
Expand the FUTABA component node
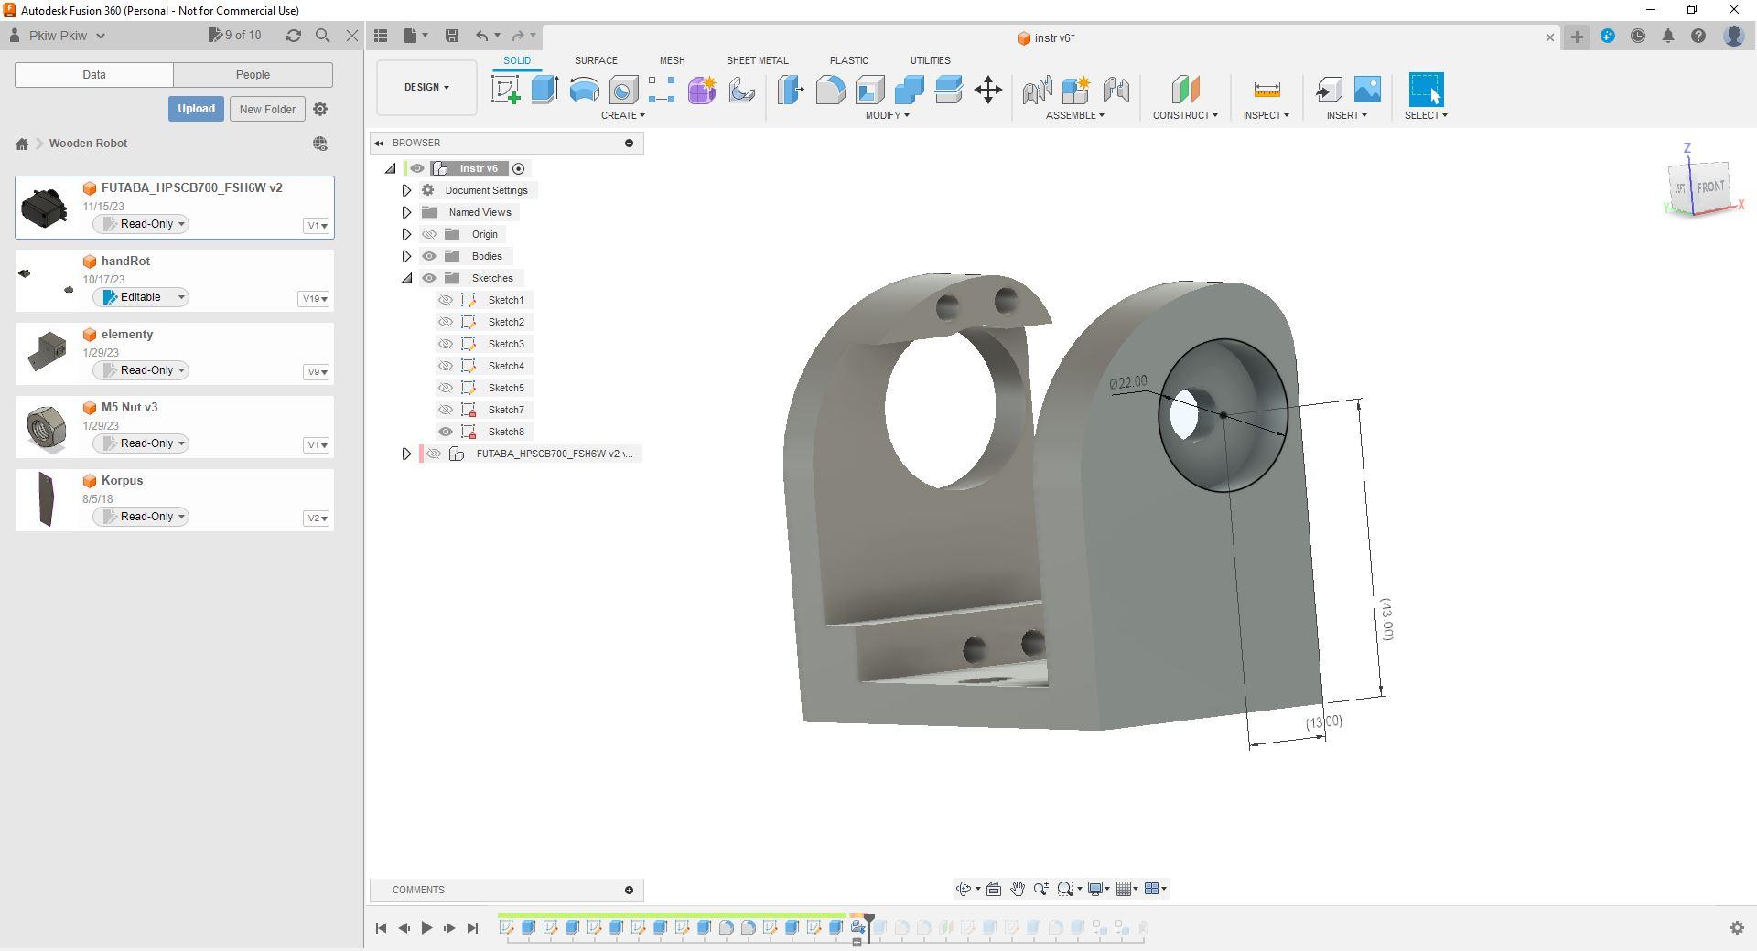click(407, 454)
